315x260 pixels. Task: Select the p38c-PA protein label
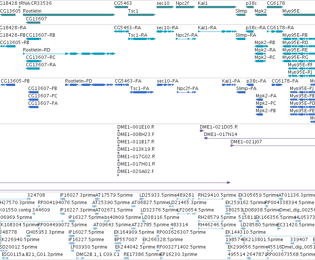pos(256,81)
